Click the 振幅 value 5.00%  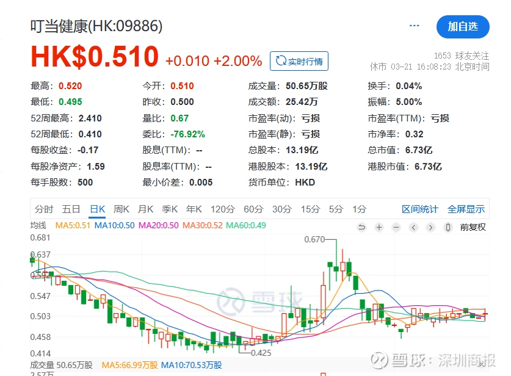point(408,102)
